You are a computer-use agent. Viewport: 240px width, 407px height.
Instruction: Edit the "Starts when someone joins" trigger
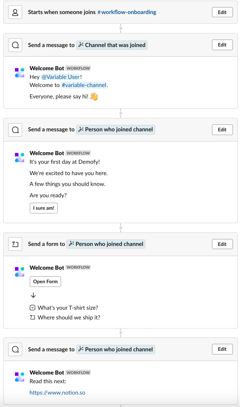[222, 12]
